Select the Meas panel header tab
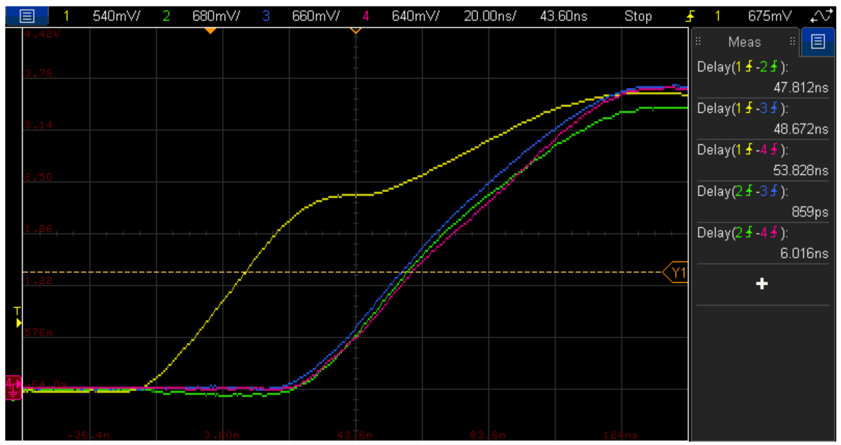The width and height of the screenshot is (841, 445). tap(744, 42)
